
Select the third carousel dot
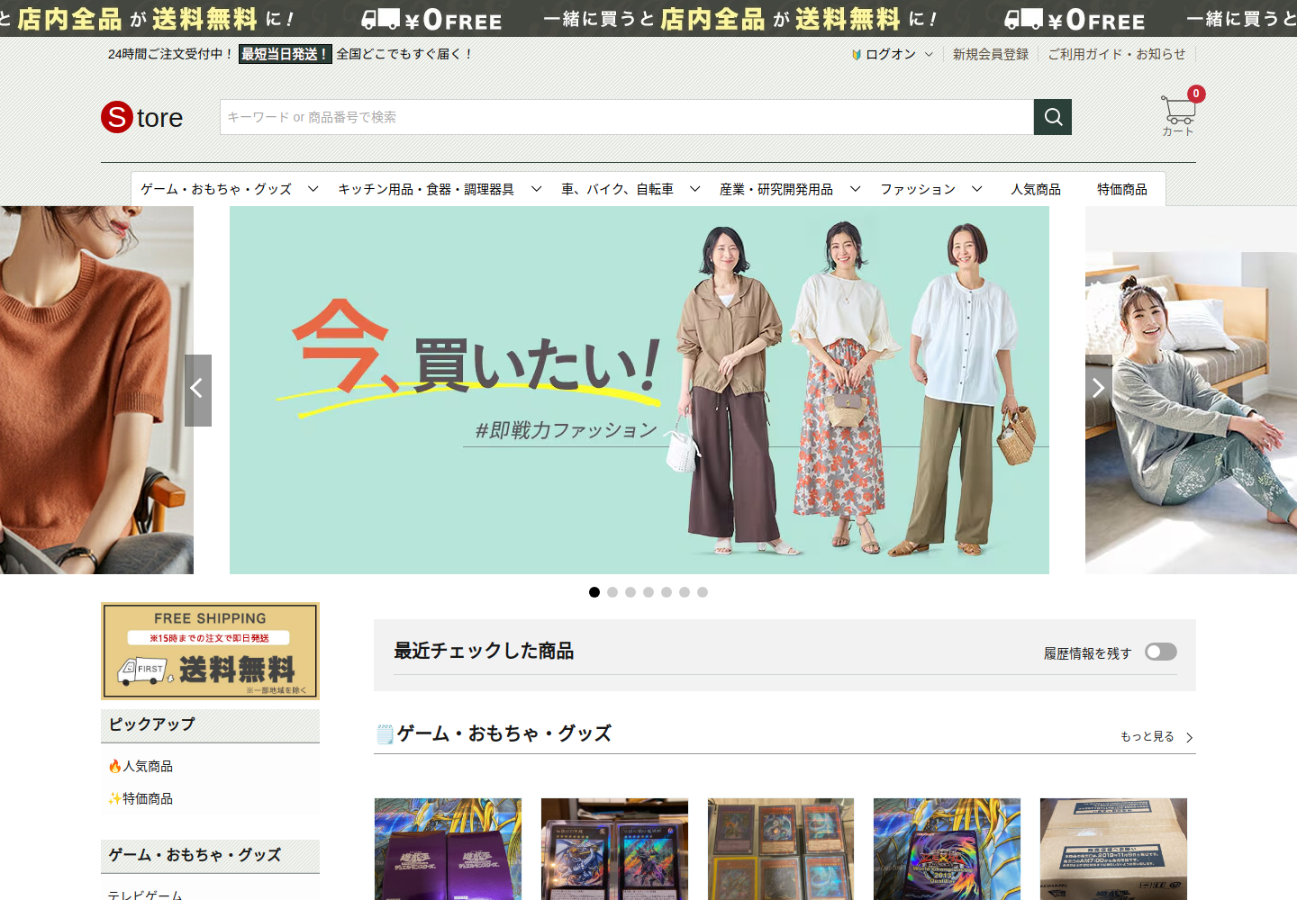[x=630, y=592]
